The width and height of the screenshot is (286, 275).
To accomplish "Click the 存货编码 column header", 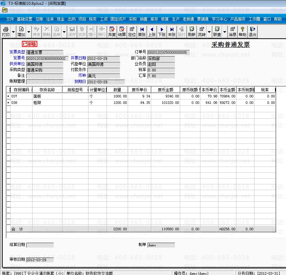I will [21, 90].
